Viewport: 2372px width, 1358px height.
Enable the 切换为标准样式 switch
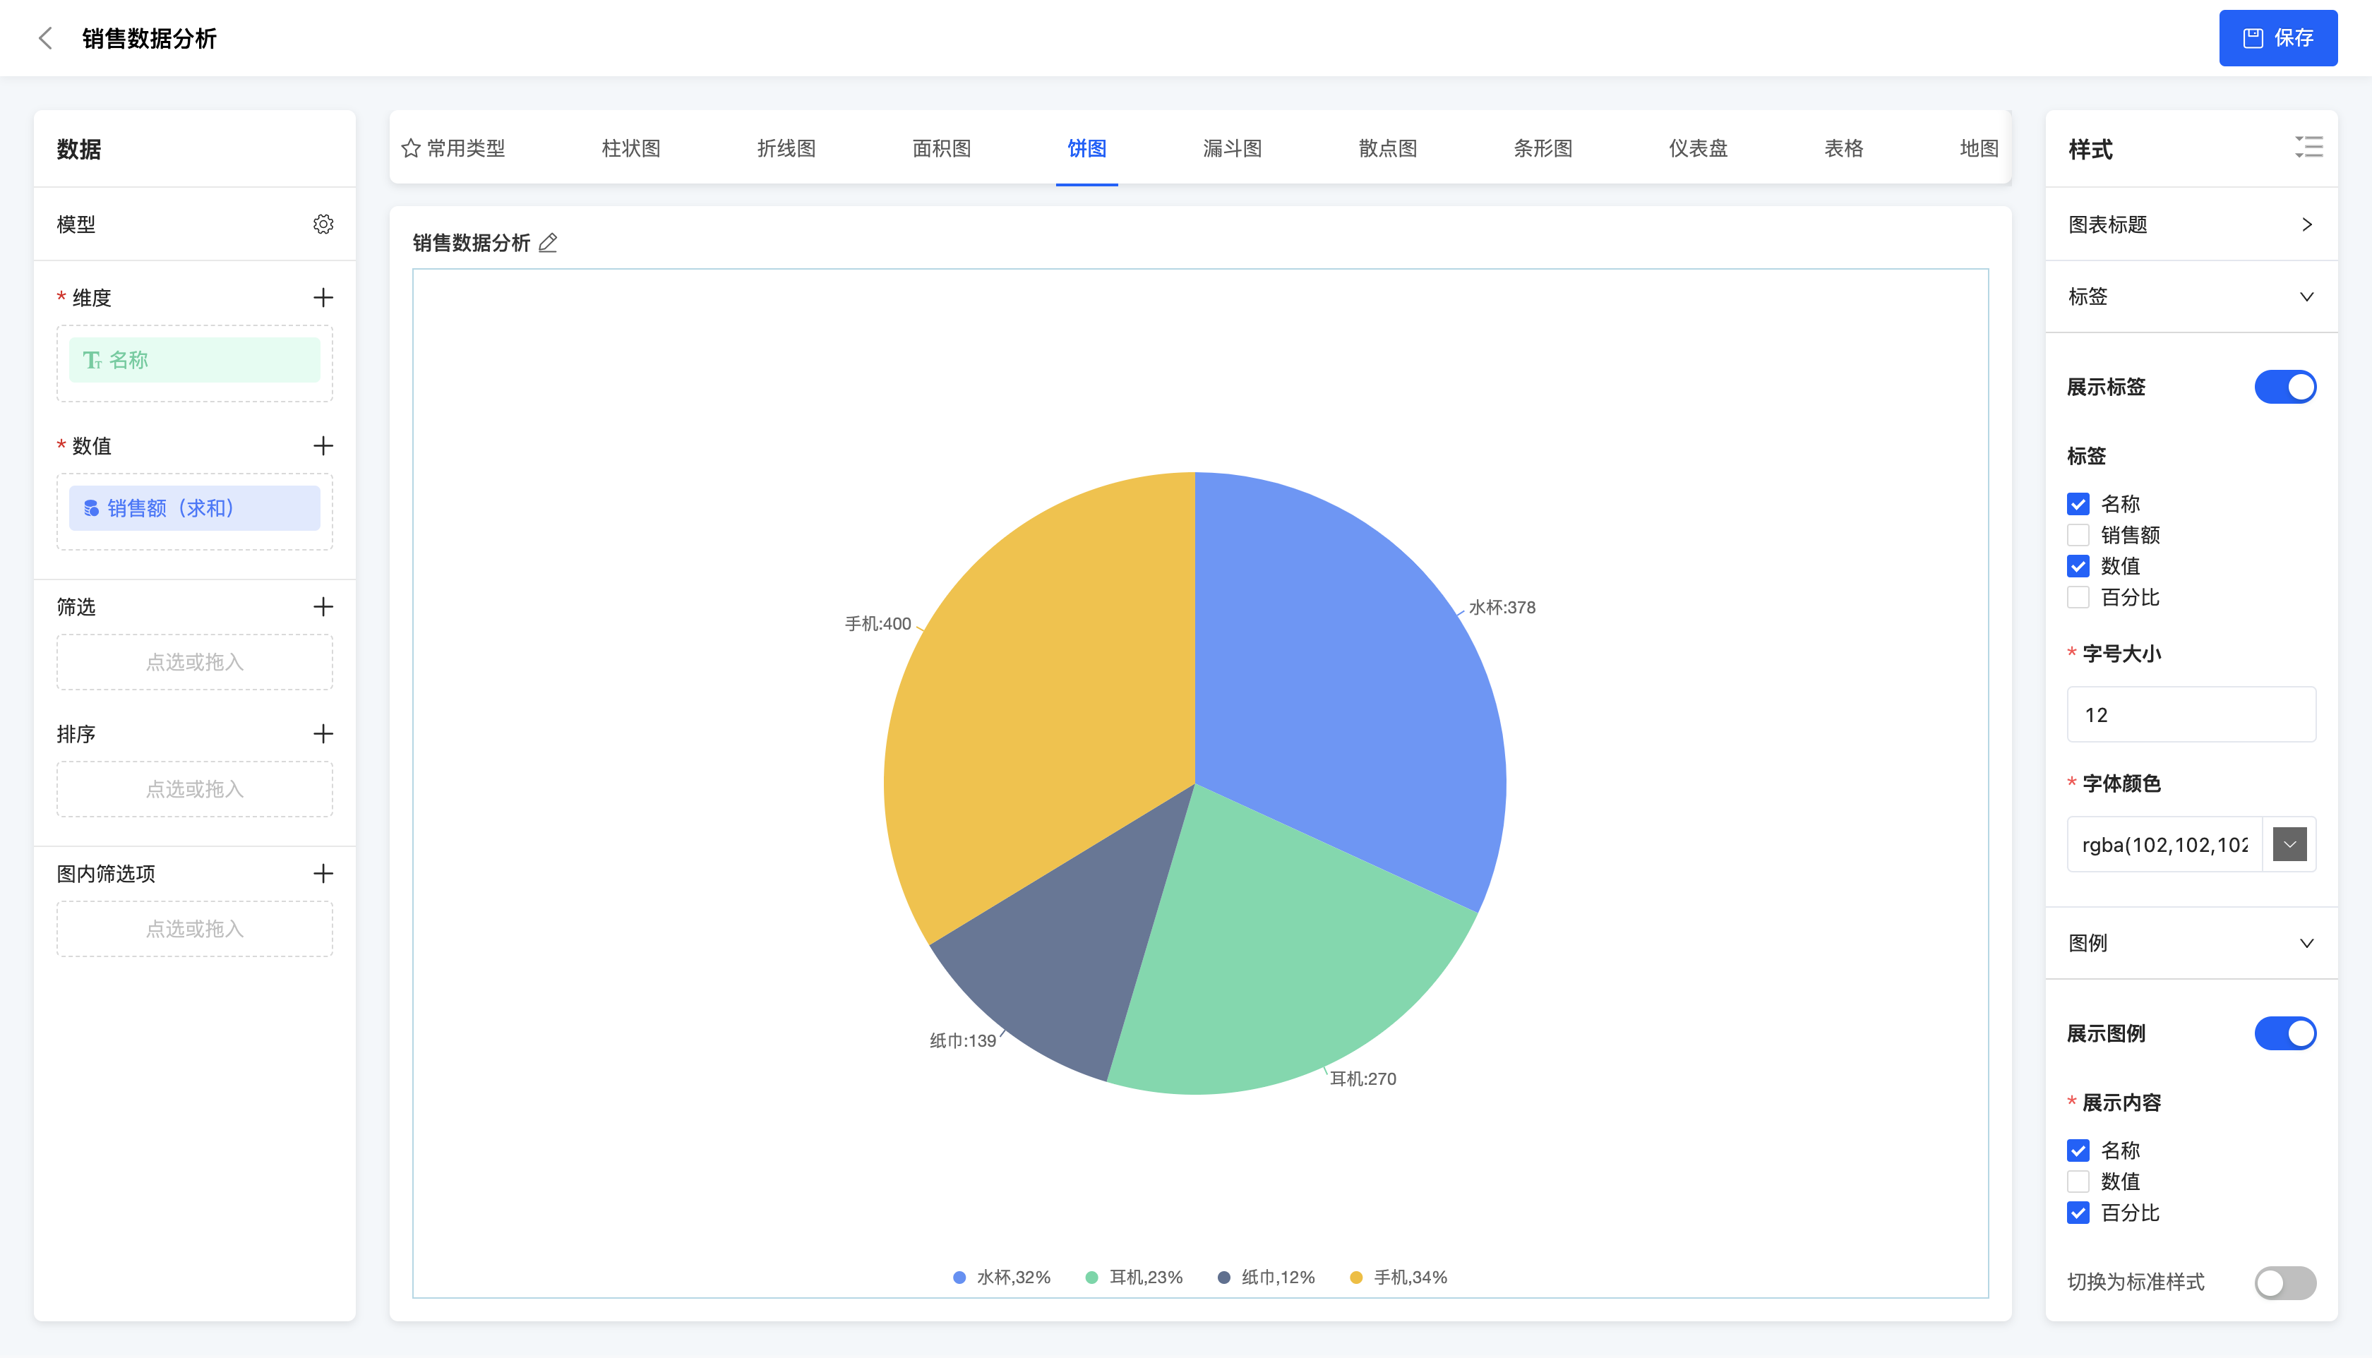click(x=2284, y=1282)
